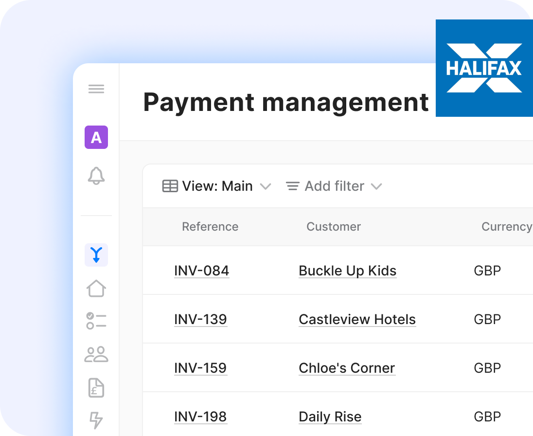The image size is (533, 436).
Task: Click the Reference column header
Action: [210, 227]
